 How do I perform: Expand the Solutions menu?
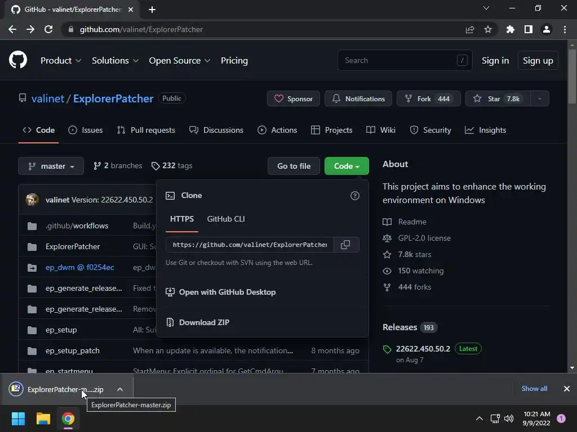[x=115, y=61]
